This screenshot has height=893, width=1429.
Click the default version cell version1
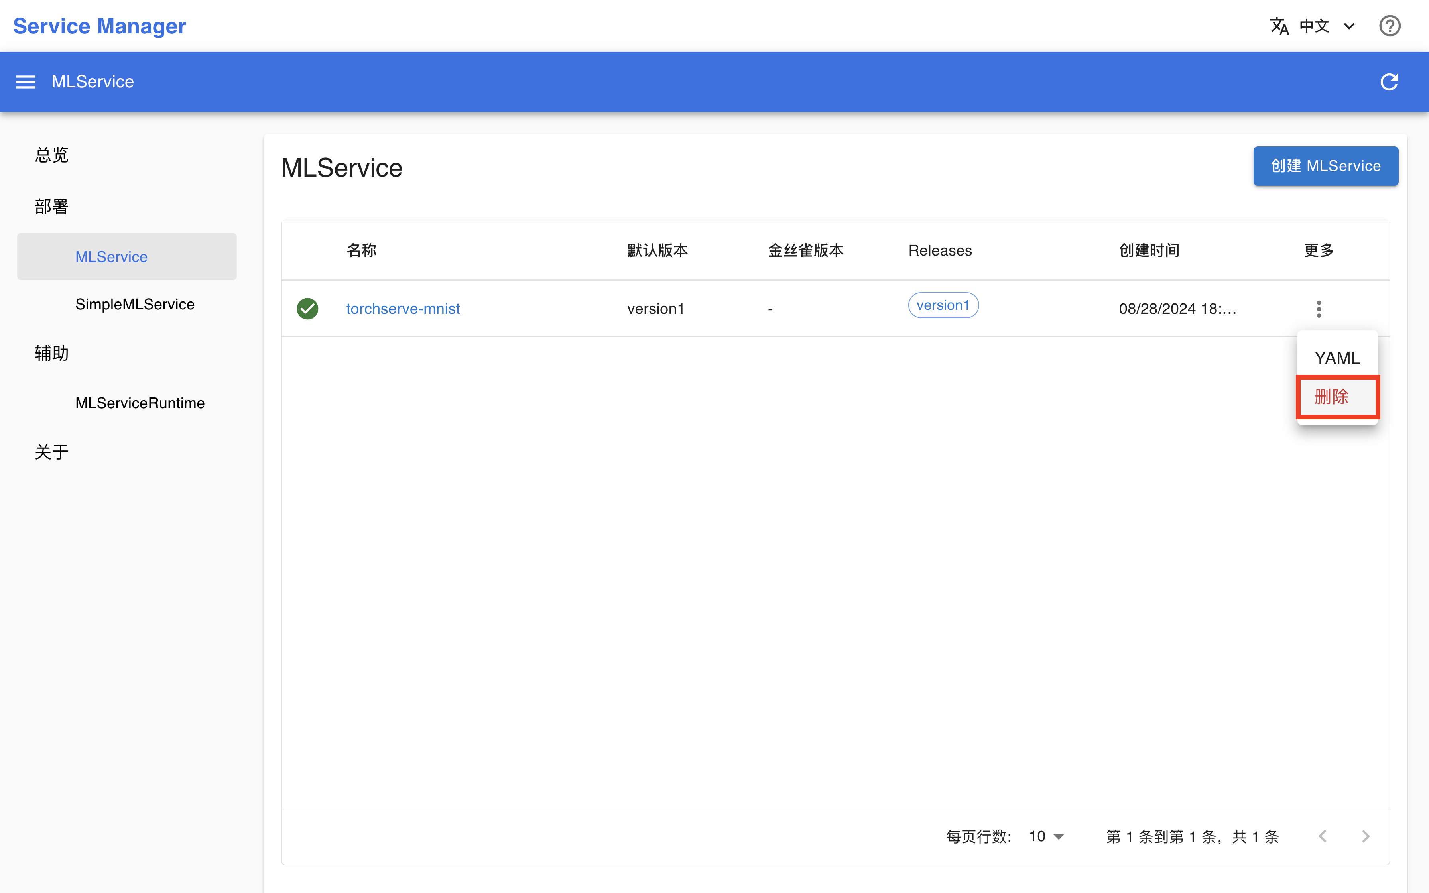pyautogui.click(x=655, y=308)
